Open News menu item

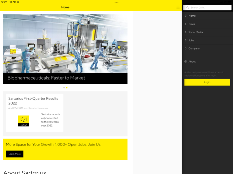tap(207, 24)
